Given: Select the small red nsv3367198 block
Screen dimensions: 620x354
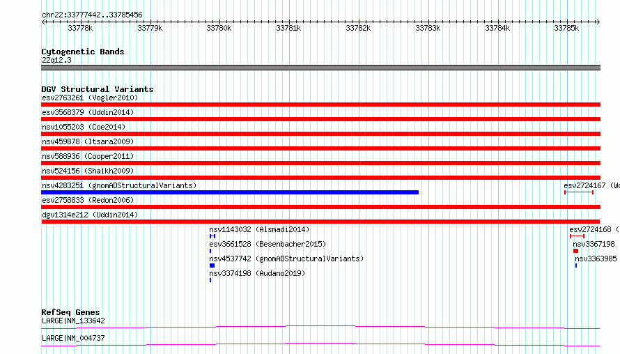Looking at the screenshot, I should click(x=575, y=251).
